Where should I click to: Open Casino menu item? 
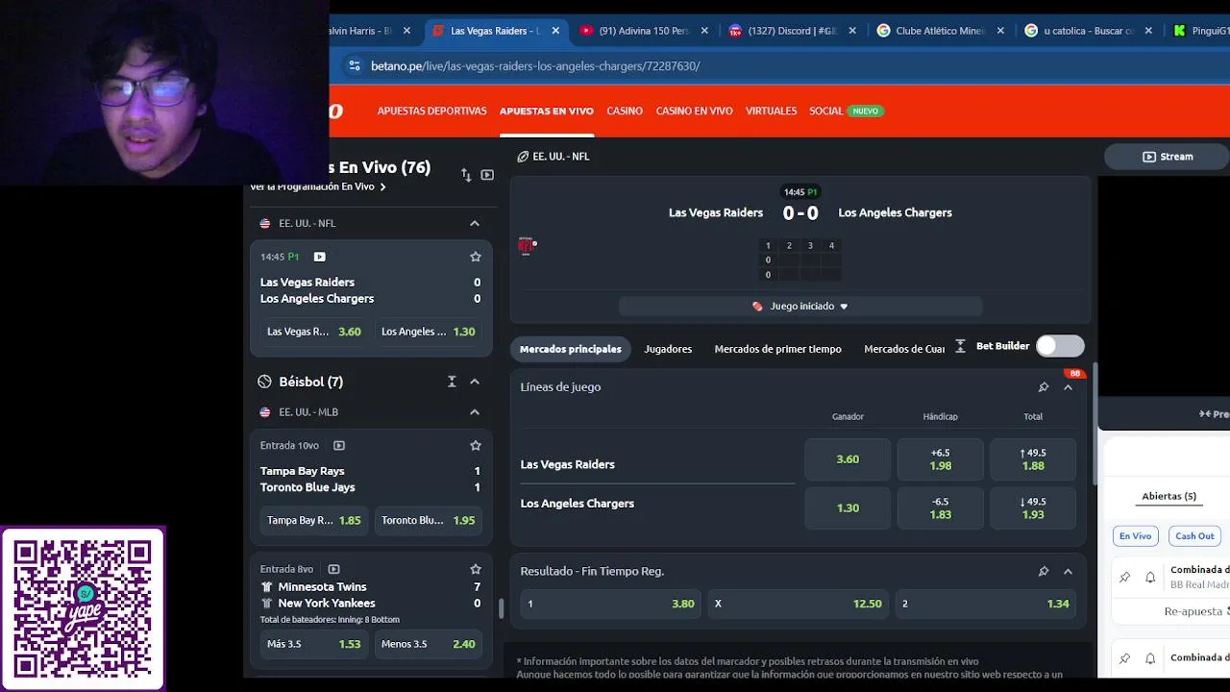pos(625,111)
